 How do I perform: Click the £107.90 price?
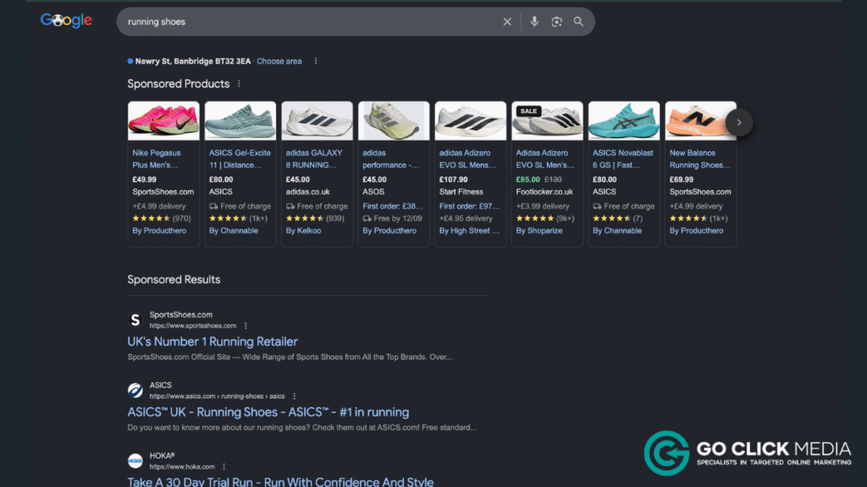(x=454, y=179)
